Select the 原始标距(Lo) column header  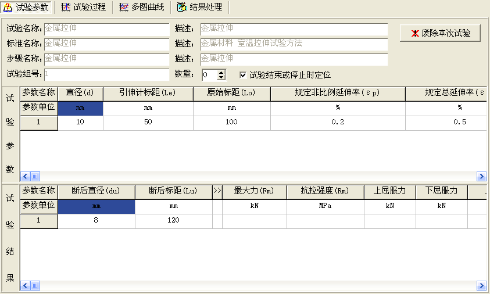click(231, 93)
